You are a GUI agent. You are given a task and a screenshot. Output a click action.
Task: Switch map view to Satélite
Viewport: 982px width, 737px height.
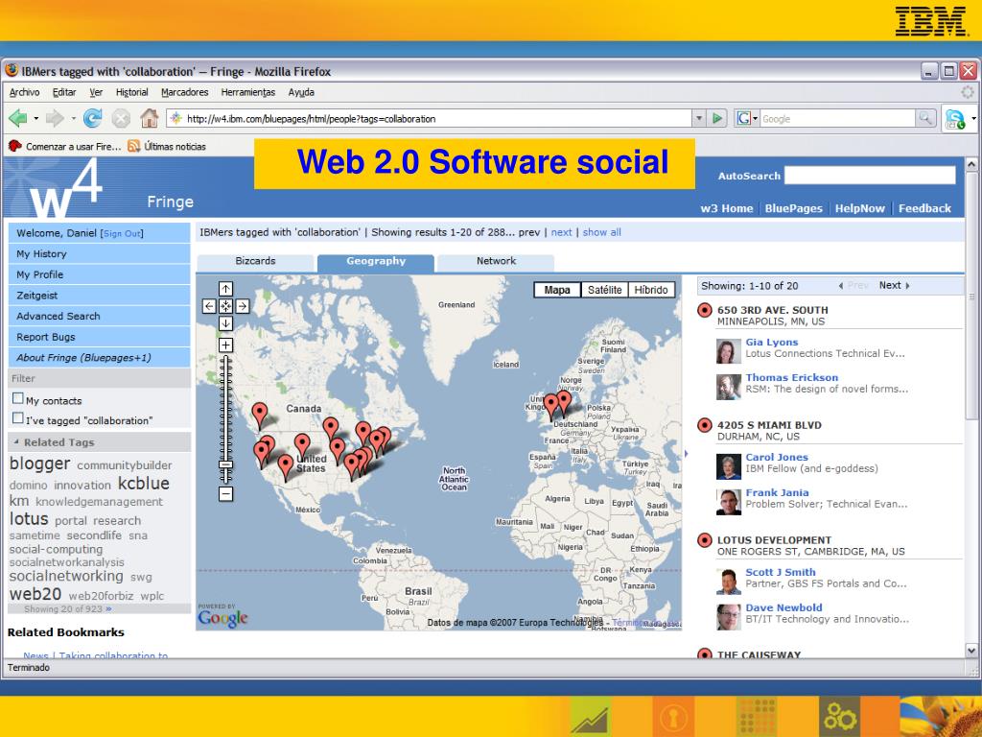point(604,290)
